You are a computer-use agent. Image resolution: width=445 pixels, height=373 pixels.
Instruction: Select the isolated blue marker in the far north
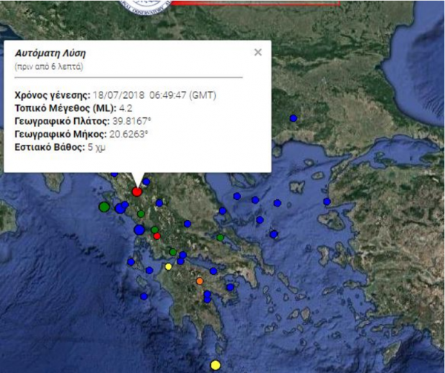pos(294,118)
